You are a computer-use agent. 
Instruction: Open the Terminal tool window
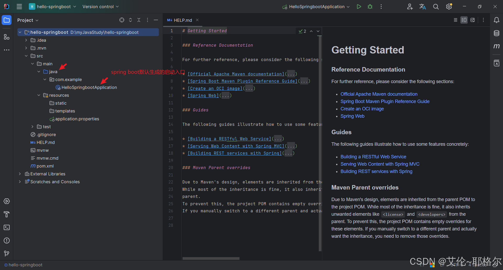tap(7, 228)
